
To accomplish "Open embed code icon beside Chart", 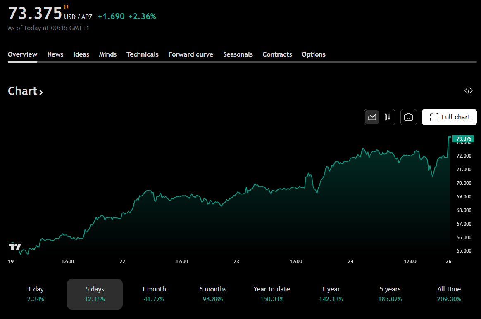I will (468, 91).
